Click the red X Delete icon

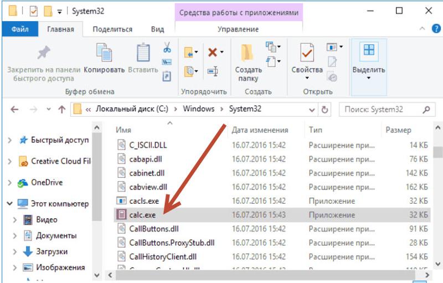[x=212, y=52]
